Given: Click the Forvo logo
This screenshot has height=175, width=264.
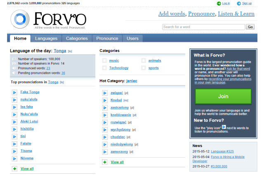Looking at the screenshot, I should pos(48,19).
